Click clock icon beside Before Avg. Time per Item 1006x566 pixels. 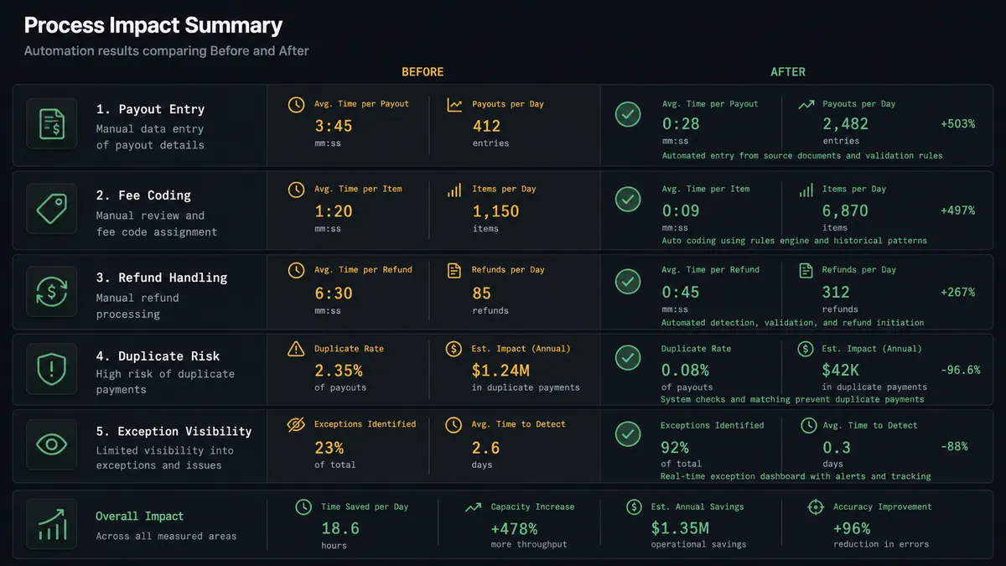[296, 190]
